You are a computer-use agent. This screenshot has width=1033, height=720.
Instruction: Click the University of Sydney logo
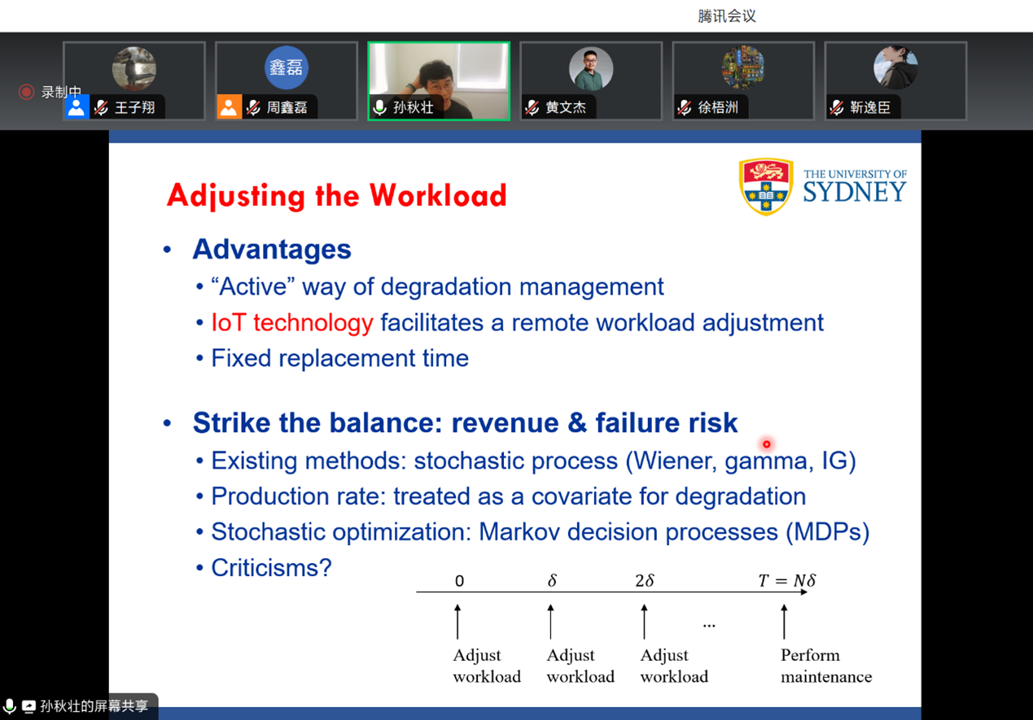(822, 186)
